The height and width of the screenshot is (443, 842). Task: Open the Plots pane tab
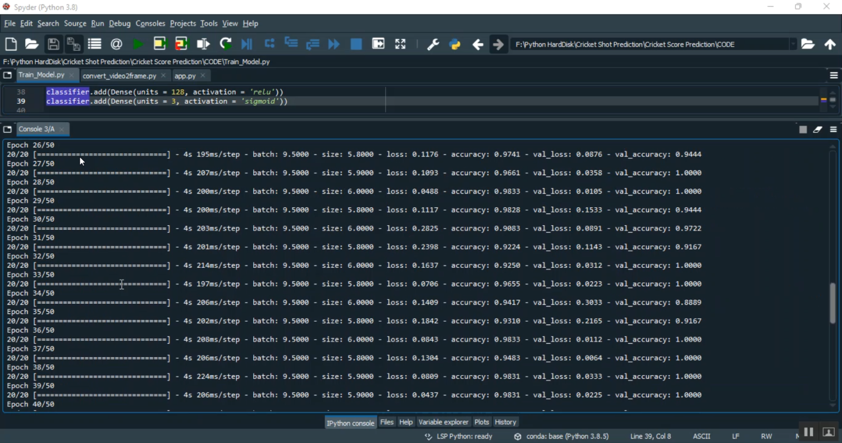(x=481, y=422)
